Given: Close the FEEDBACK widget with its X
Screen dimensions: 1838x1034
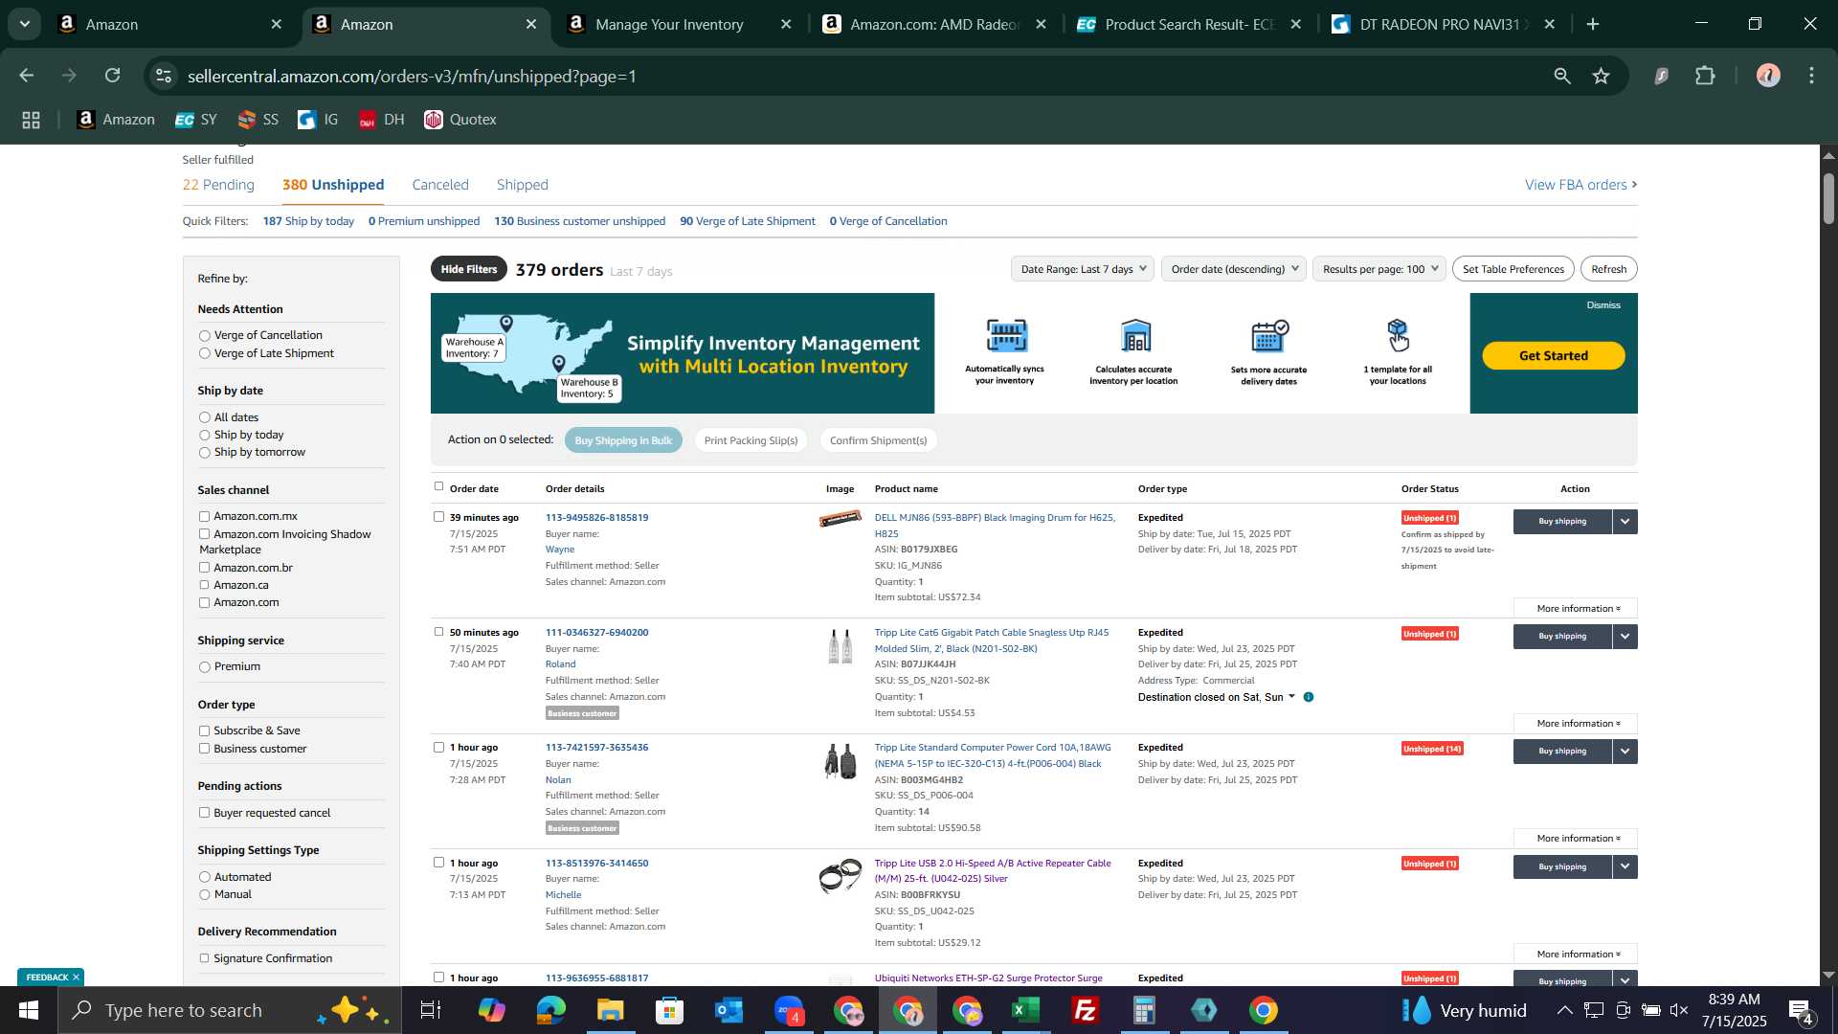Looking at the screenshot, I should (76, 978).
